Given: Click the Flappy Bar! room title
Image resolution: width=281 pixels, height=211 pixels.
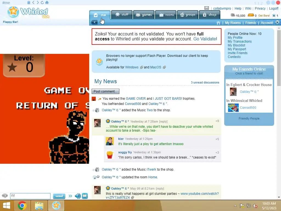Looking at the screenshot, I should 10,22.
